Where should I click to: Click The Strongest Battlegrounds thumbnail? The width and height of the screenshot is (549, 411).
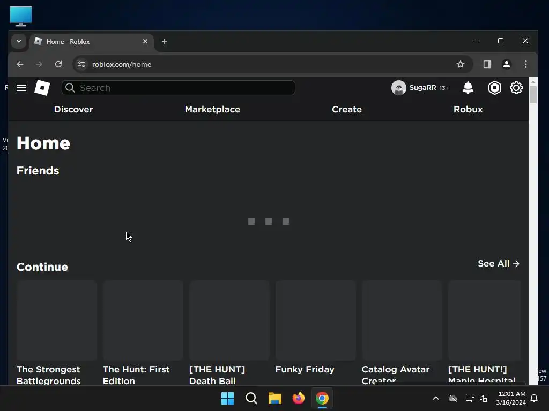[x=57, y=320]
